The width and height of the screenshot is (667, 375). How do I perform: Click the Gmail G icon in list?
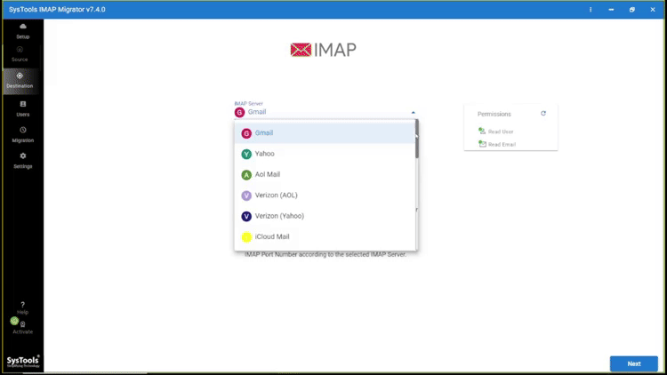246,133
